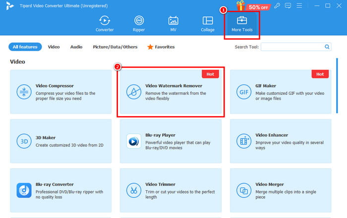This screenshot has height=218, width=347.
Task: Select the All features filter
Action: pyautogui.click(x=25, y=47)
